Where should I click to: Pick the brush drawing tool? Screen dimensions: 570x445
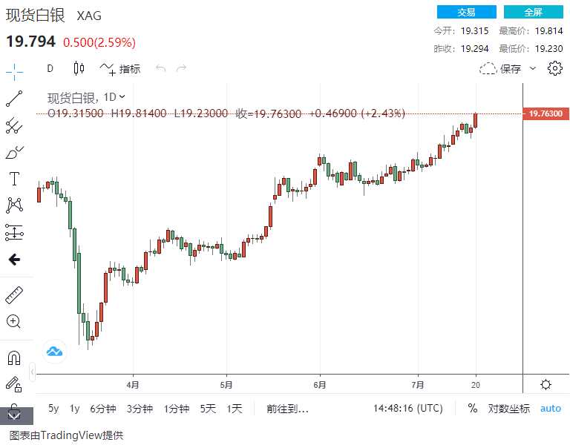click(14, 153)
